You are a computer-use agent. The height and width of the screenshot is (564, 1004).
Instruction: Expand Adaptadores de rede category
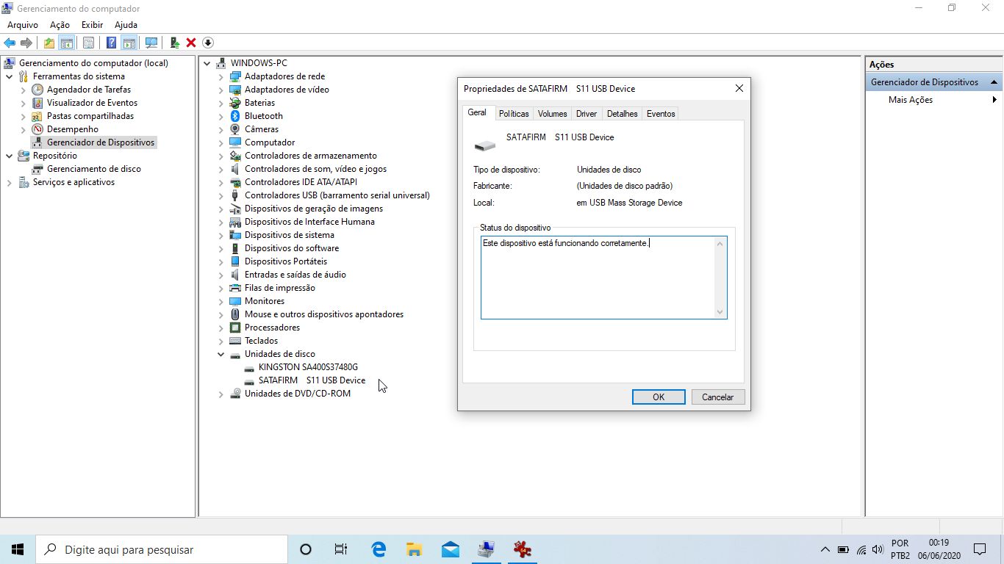220,76
